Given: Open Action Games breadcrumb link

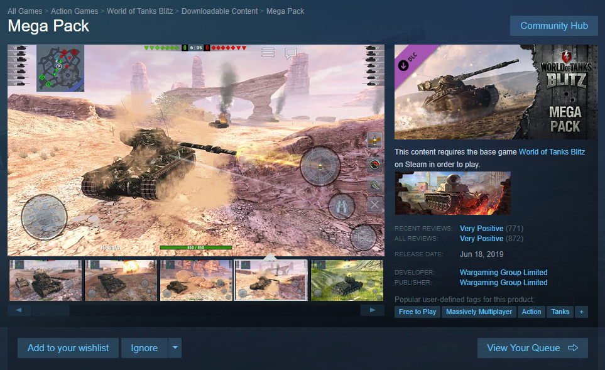Looking at the screenshot, I should coord(75,11).
